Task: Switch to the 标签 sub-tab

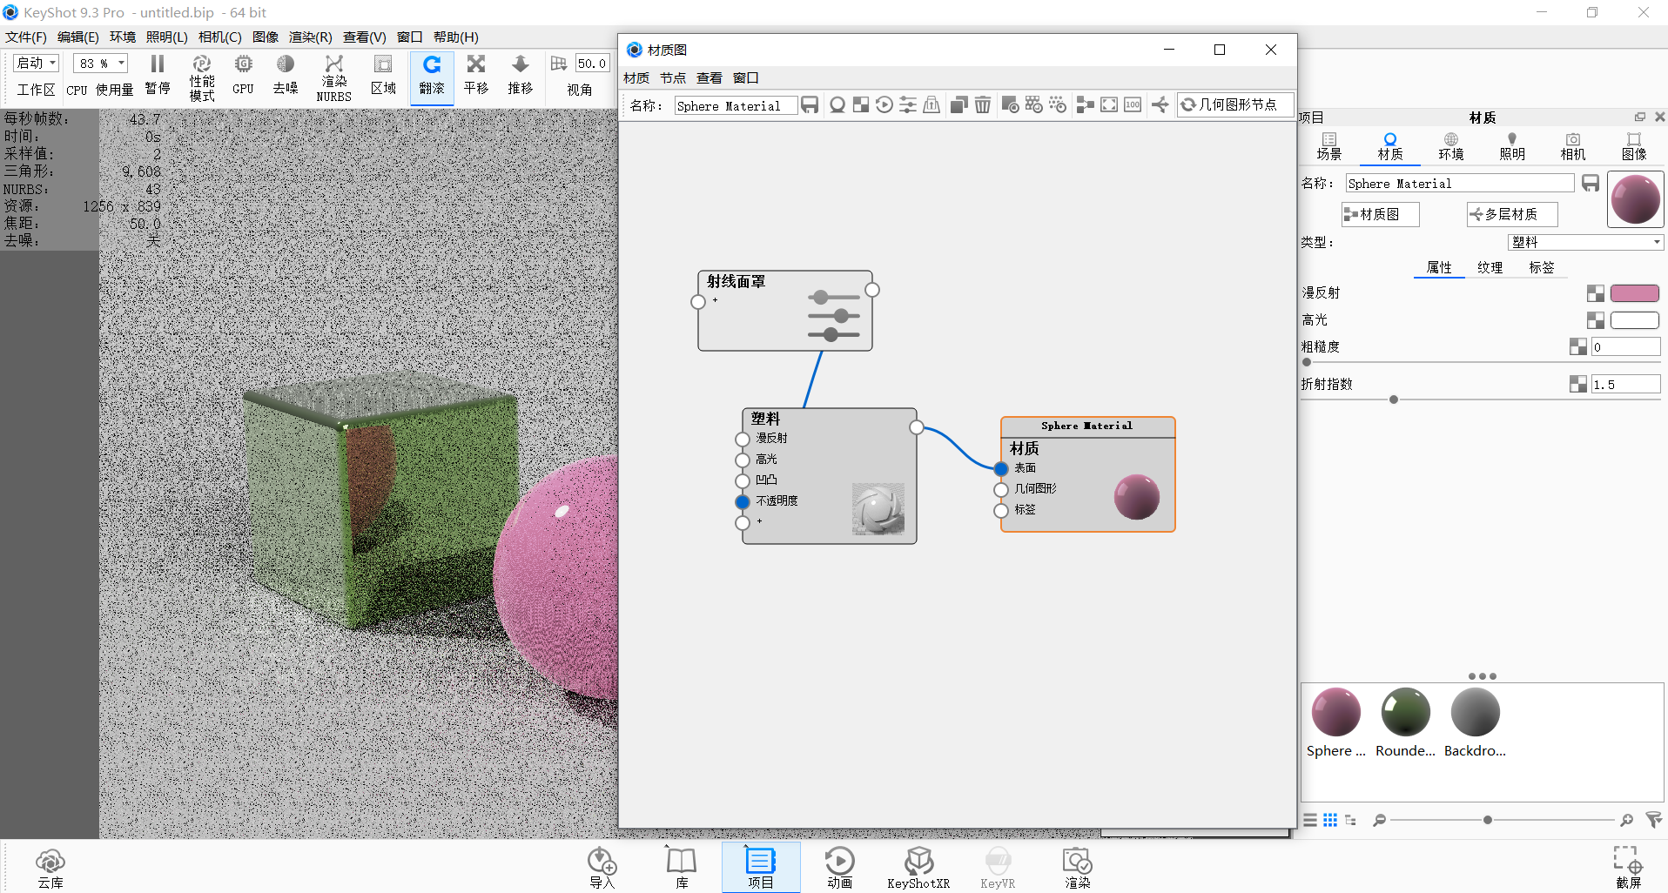Action: 1542,267
